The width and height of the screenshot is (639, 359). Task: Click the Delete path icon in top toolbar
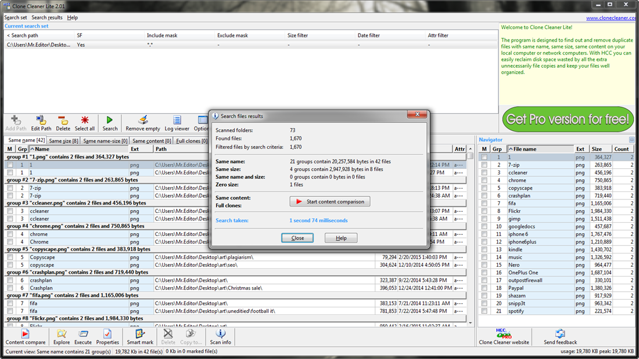(x=63, y=120)
